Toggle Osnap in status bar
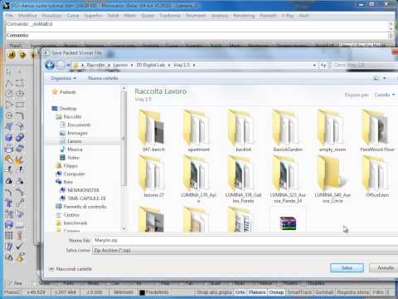398x299 pixels. (276, 292)
